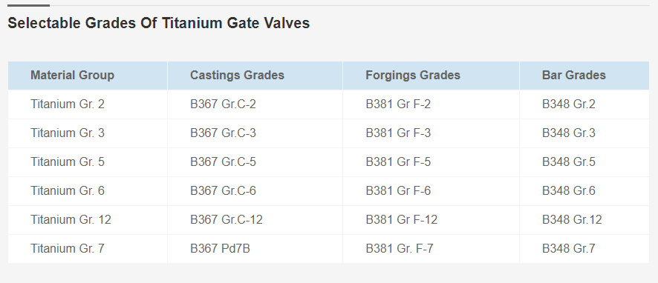Click the B381 Gr F-12 forgings cell

tap(431, 220)
